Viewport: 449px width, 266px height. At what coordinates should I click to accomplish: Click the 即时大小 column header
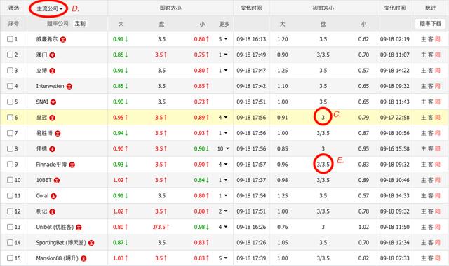point(170,8)
